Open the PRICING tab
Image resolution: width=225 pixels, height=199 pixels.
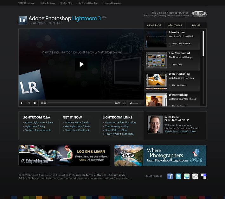[x=196, y=25]
